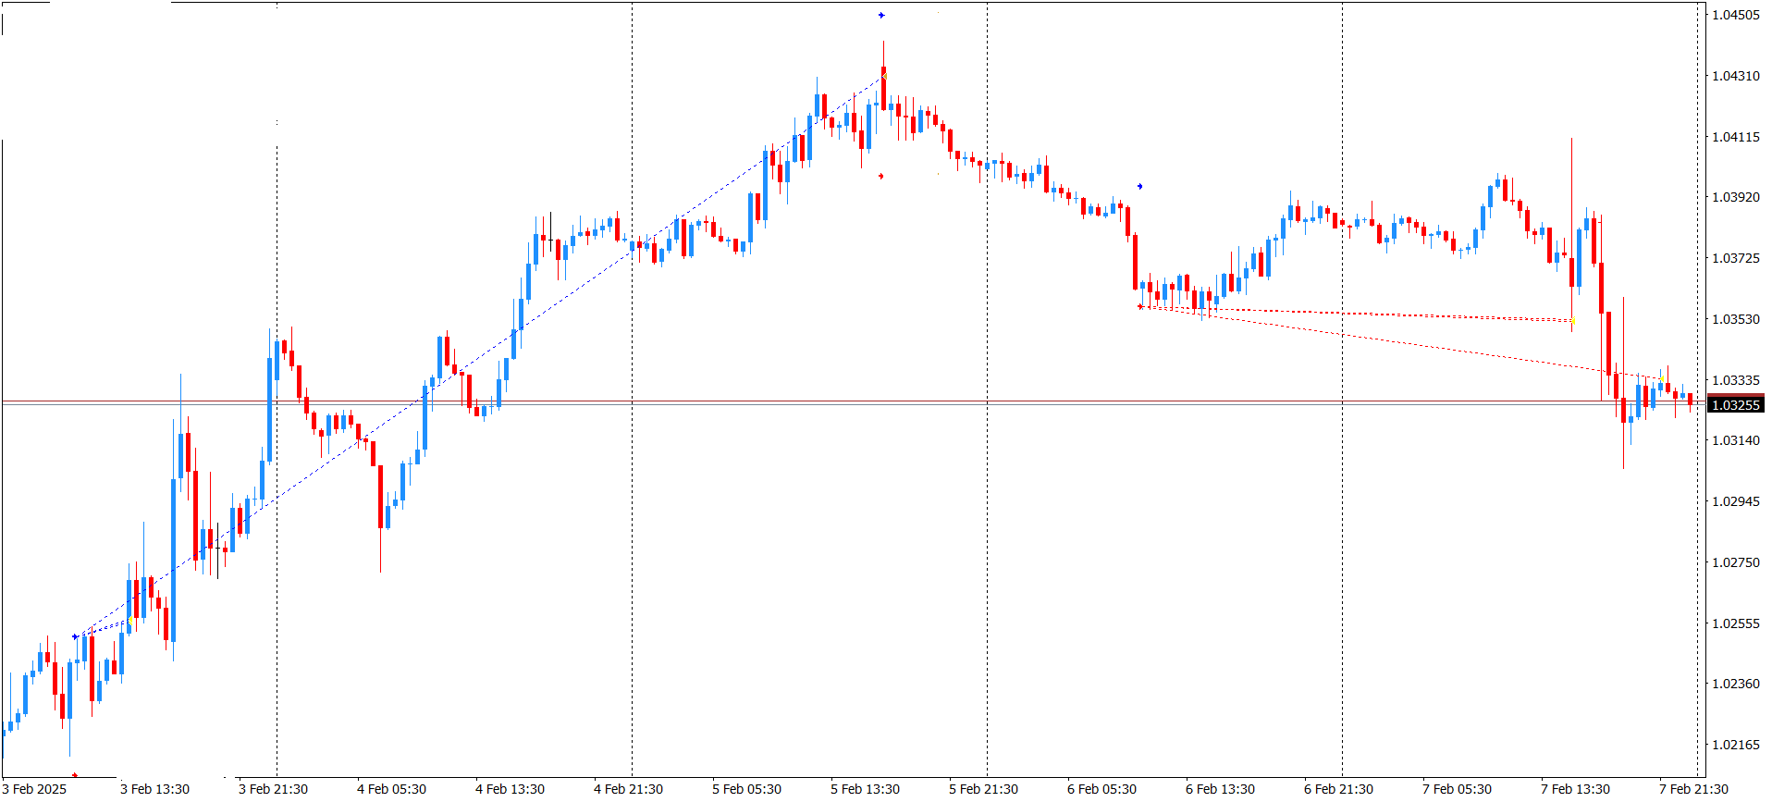This screenshot has height=802, width=1772.
Task: Select the red sell arrow starting the red dotted lines
Action: click(1140, 306)
